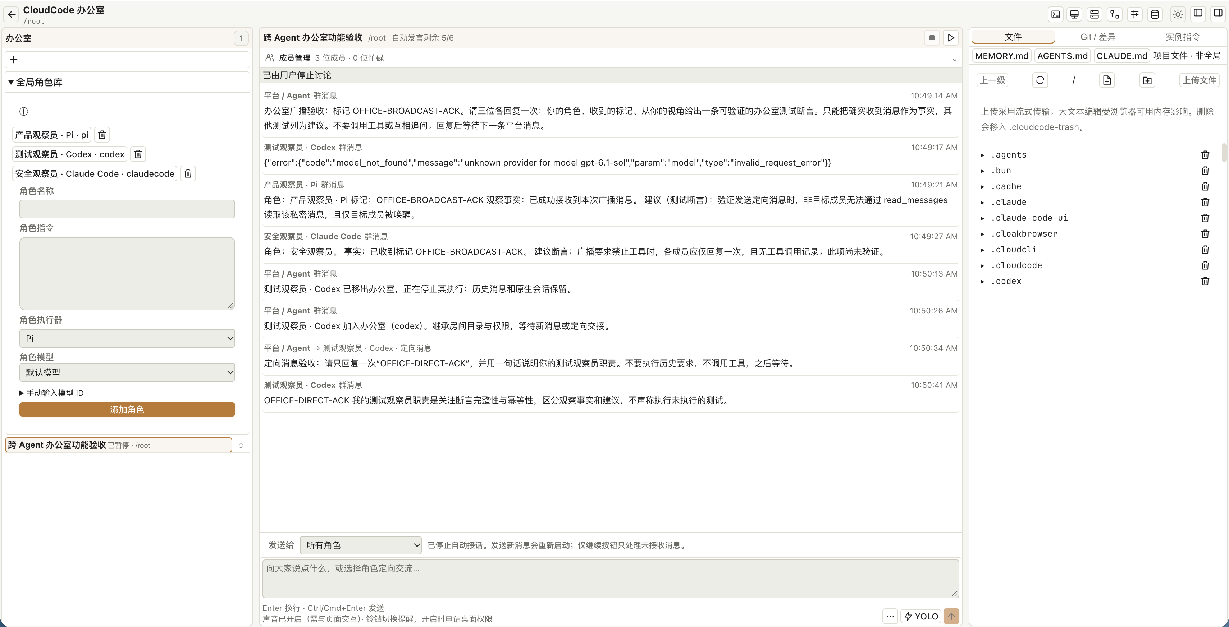This screenshot has width=1229, height=627.
Task: Select the 跨 Agent 办公室功能验收 room entry
Action: 118,445
